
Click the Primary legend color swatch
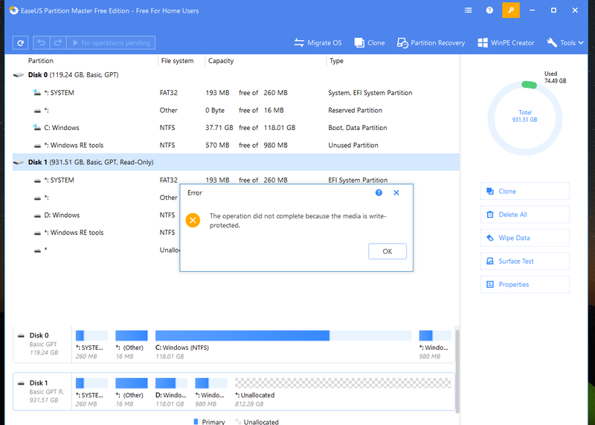[196, 421]
